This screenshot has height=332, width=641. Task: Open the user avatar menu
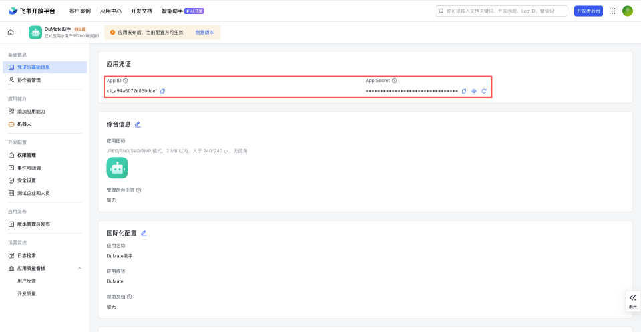(x=628, y=11)
